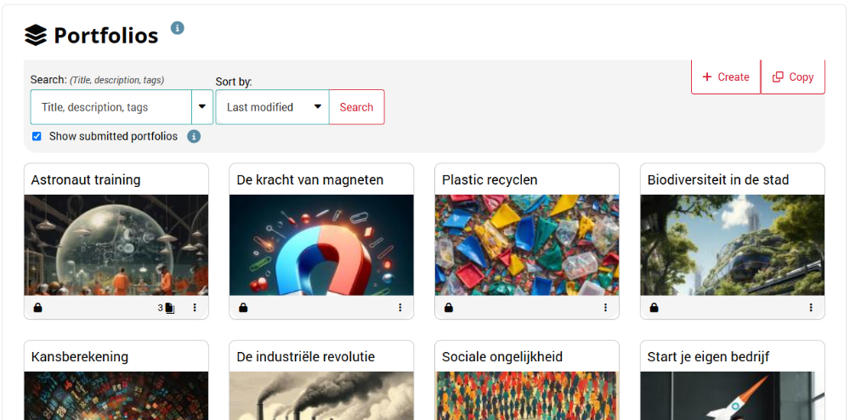The height and width of the screenshot is (420, 850).
Task: Click the Search button
Action: click(357, 107)
